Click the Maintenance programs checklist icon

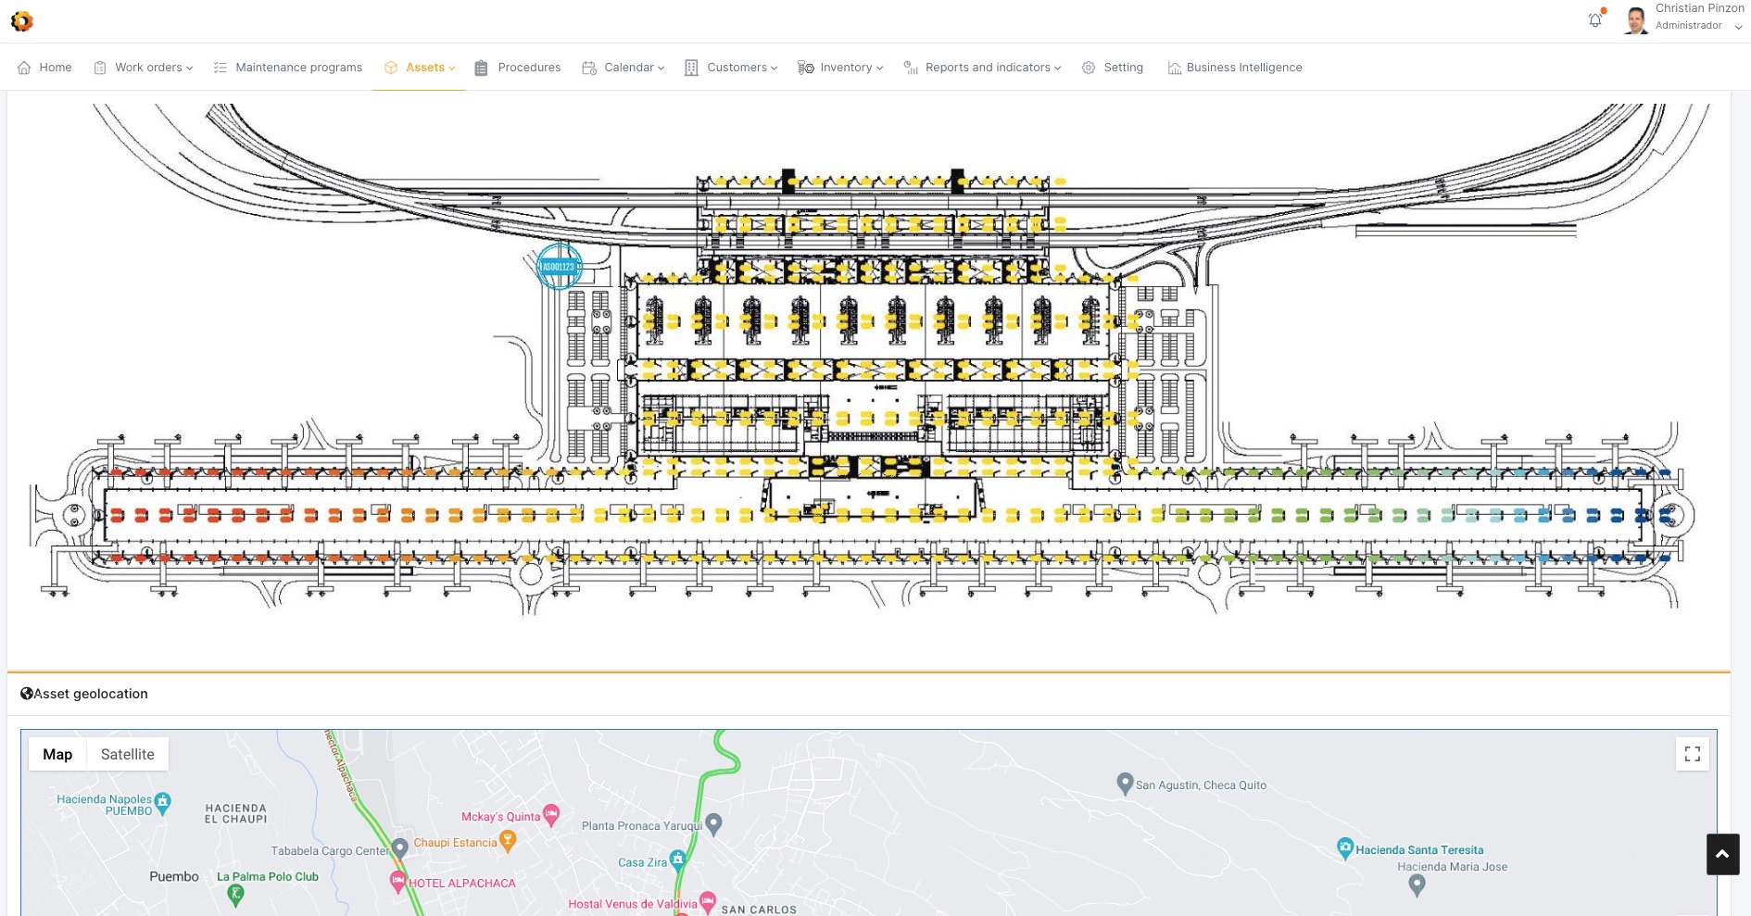tap(220, 68)
